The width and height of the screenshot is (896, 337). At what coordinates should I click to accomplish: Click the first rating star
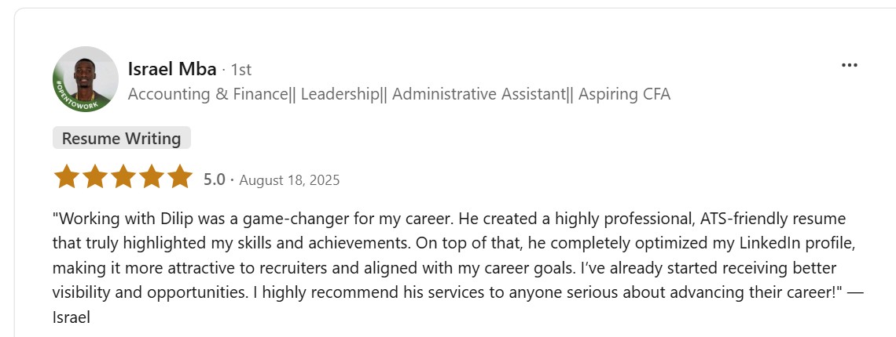[66, 177]
